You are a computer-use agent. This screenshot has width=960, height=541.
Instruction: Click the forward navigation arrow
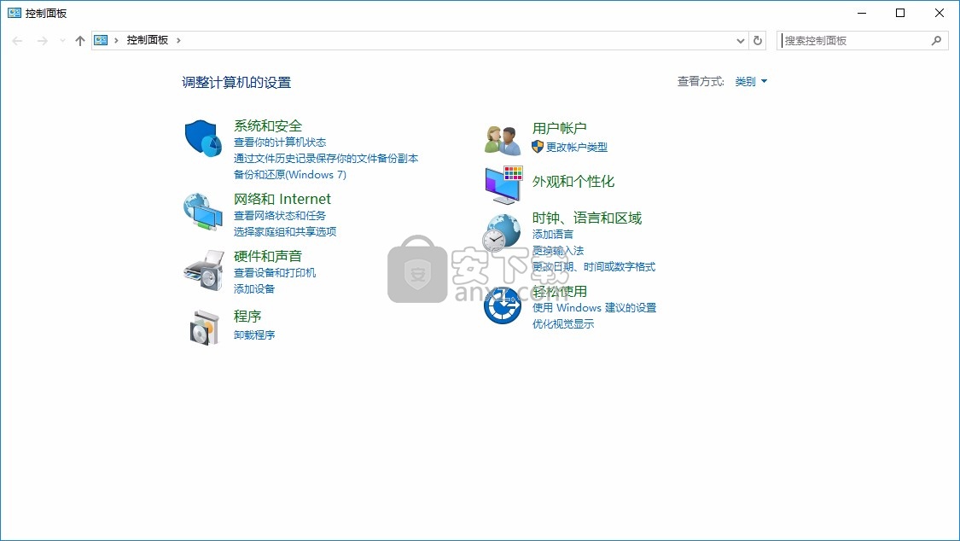(43, 40)
